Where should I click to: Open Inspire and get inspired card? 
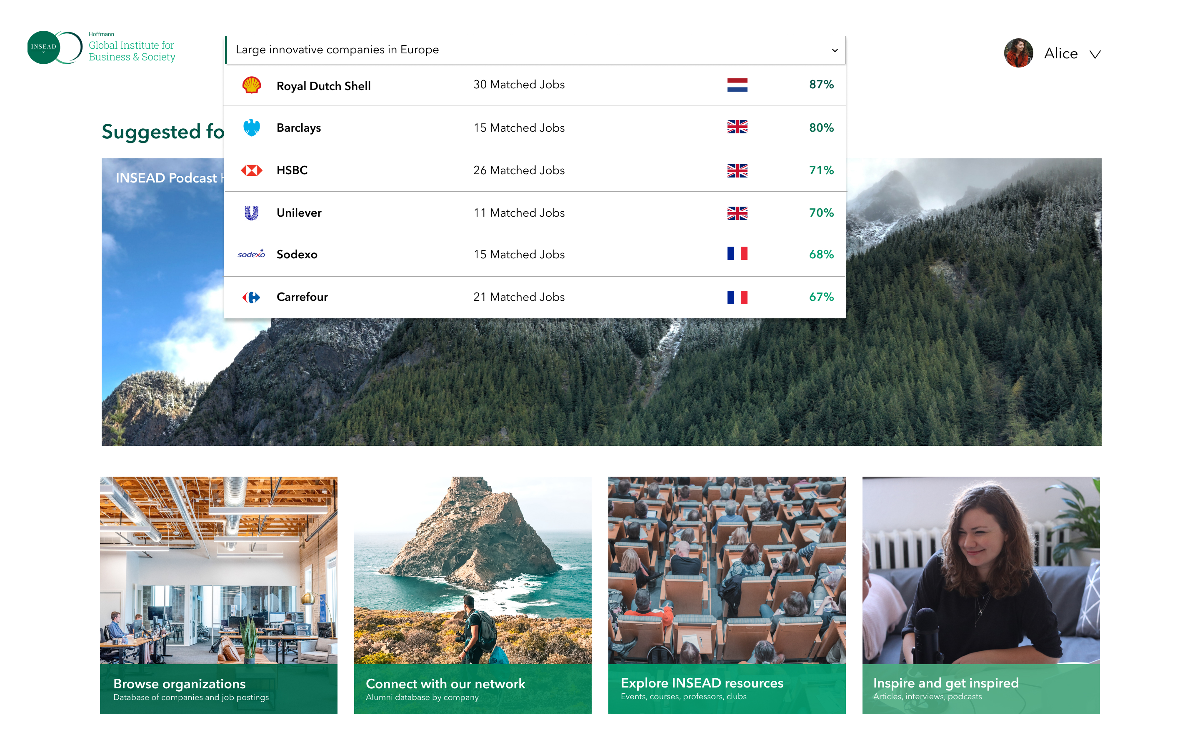click(x=980, y=595)
